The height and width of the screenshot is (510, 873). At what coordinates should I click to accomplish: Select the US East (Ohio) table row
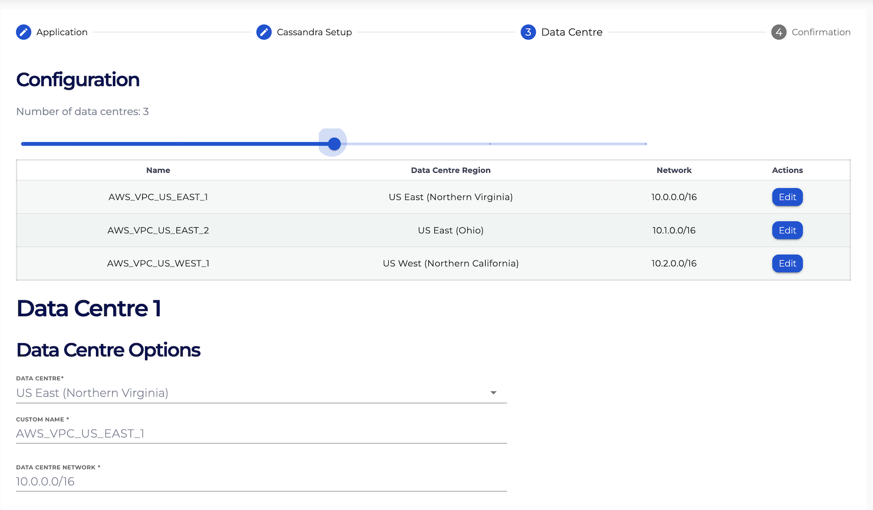[x=450, y=230]
